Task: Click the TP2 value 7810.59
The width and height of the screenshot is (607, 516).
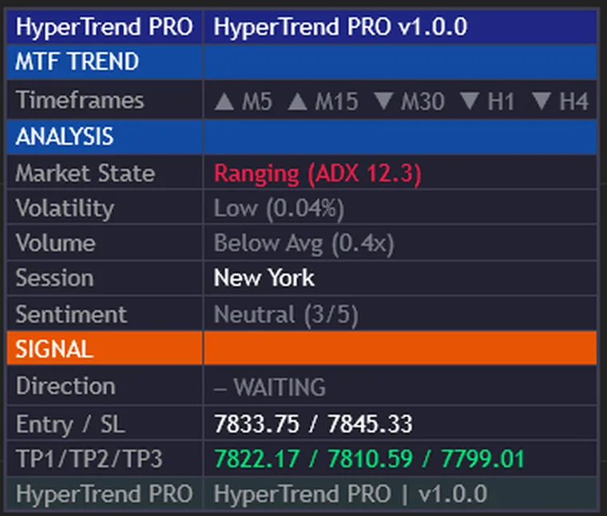Action: click(370, 458)
